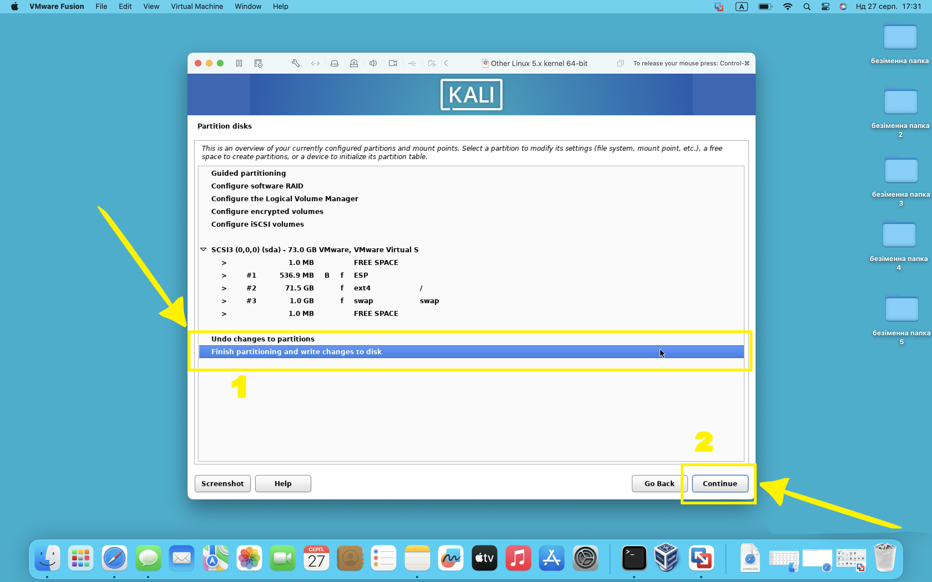Collapse the SCSI3 sda disk tree

point(203,249)
